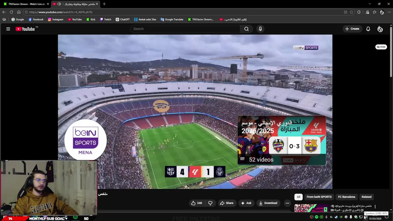Hide the end-screen cards with Hide
Image resolution: width=393 pixels, height=221 pixels.
click(381, 47)
